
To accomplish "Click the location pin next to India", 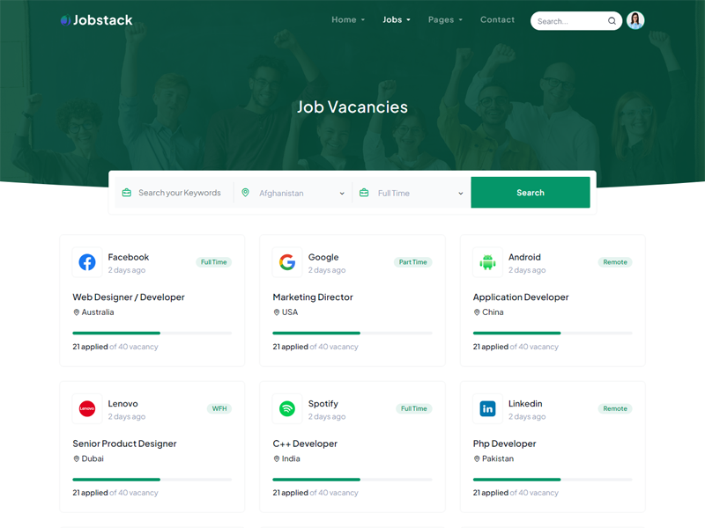I will (277, 458).
